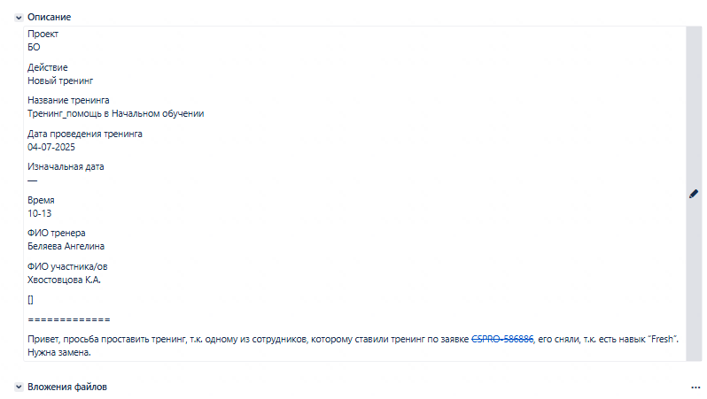Open the three-dots menu beside Вложения файлов
Screen dimensions: 707x399
695,387
